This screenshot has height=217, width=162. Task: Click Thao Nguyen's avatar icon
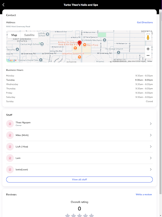point(10,124)
